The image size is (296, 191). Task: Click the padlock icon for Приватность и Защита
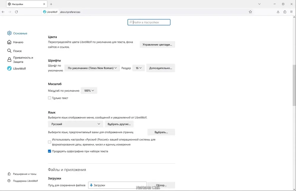(9, 60)
